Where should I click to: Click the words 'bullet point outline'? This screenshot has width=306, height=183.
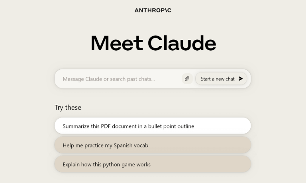pos(171,126)
